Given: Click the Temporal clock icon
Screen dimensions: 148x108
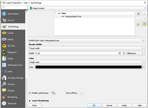Looking at the screenshot, I should coord(4,103).
